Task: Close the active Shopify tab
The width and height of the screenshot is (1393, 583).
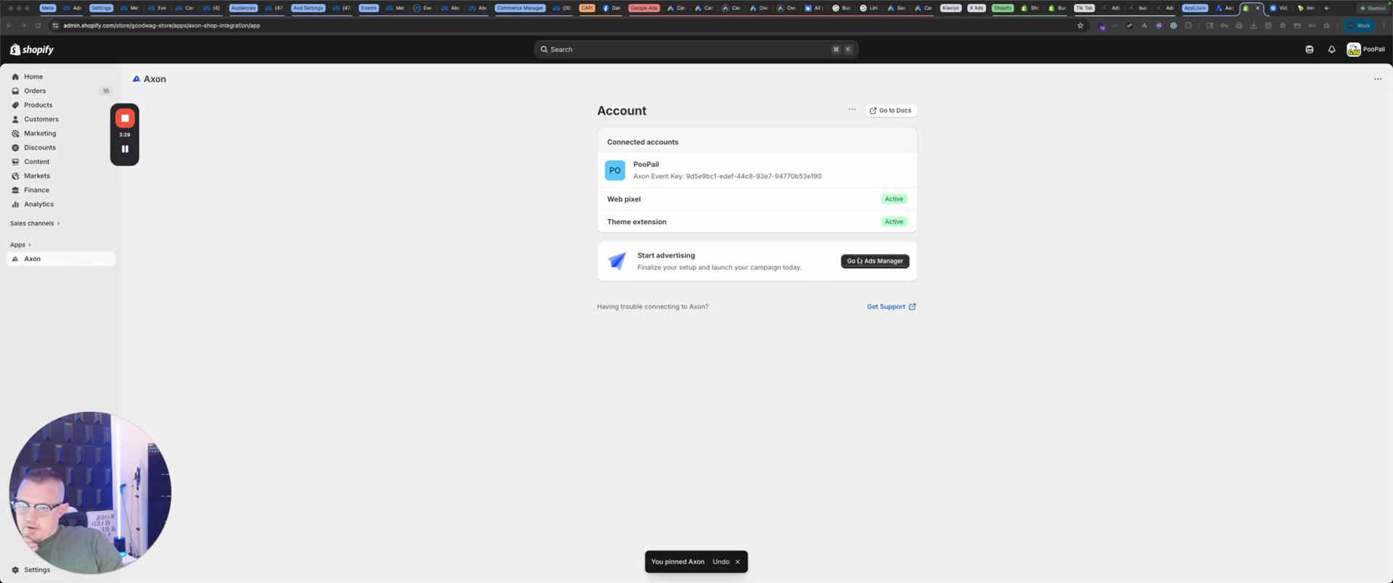Action: click(x=1257, y=8)
